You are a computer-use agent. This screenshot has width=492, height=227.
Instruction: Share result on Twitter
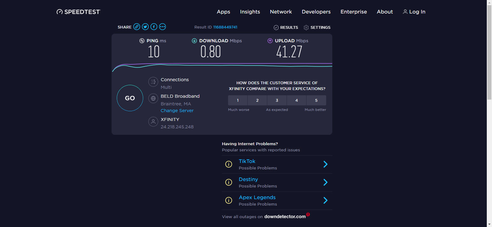145,27
